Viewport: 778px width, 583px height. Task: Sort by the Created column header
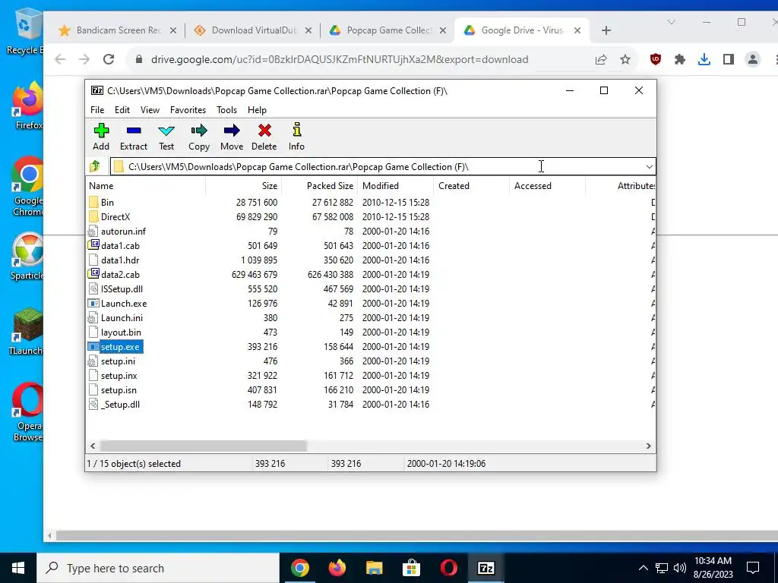pos(471,186)
